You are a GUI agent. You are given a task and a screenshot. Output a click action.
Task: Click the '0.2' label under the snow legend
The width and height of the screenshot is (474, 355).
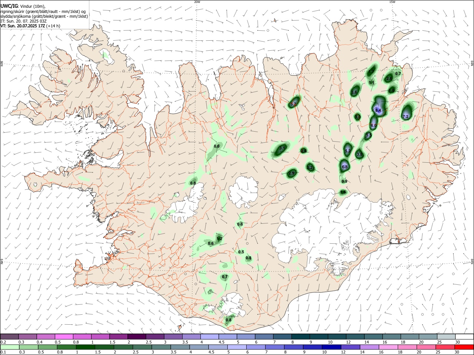3,342
